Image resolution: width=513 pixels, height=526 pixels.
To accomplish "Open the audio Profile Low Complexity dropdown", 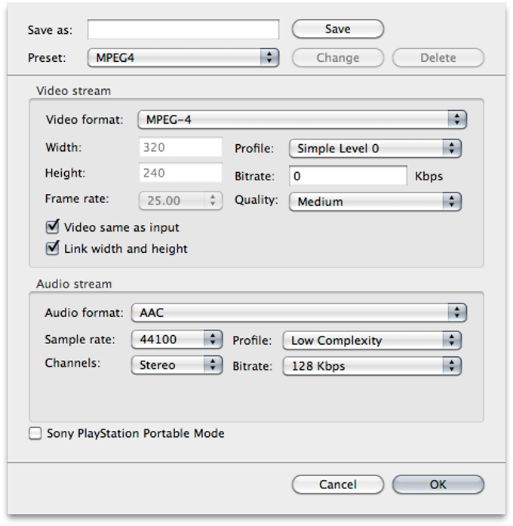I will (x=372, y=340).
